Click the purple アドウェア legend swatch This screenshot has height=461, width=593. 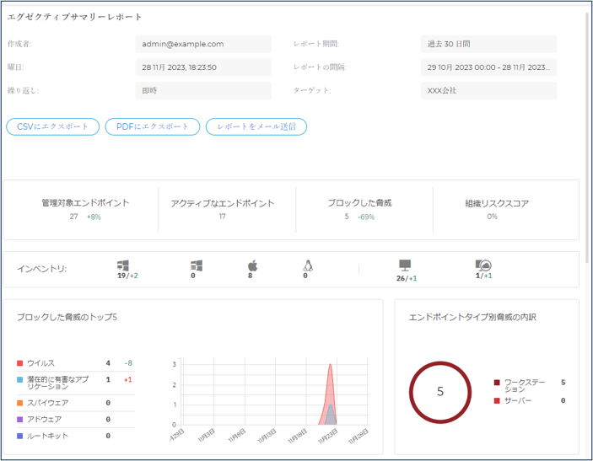click(20, 420)
